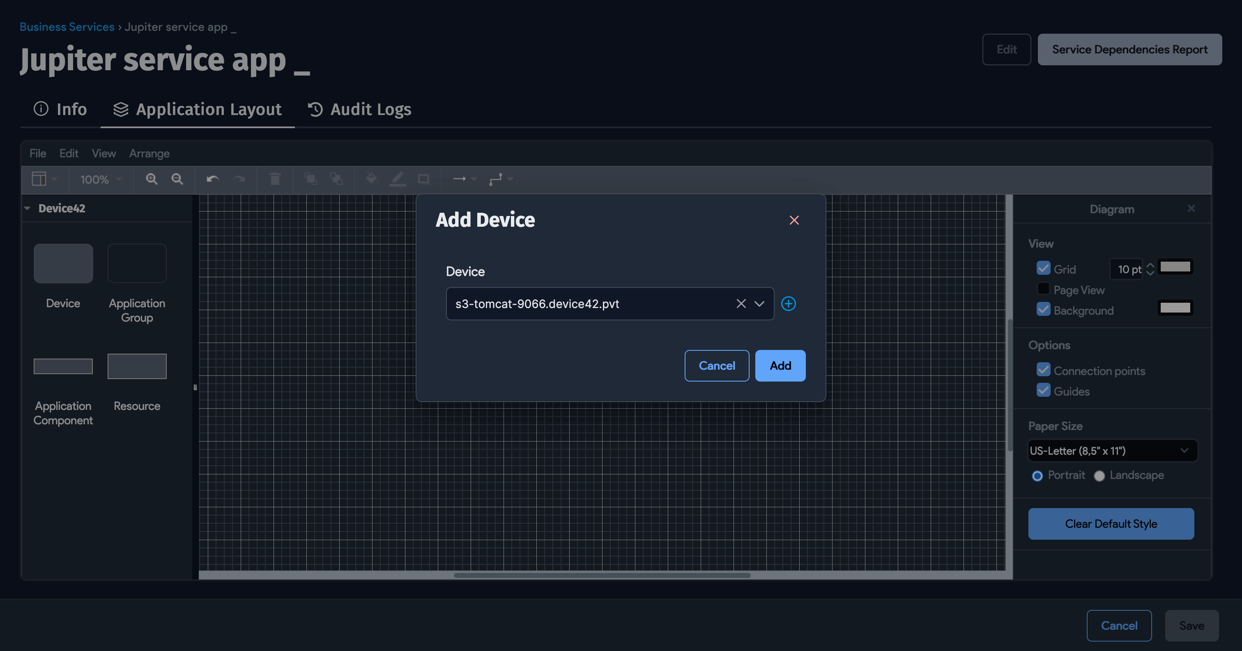
Task: Close the Diagram panel
Action: coord(1191,208)
